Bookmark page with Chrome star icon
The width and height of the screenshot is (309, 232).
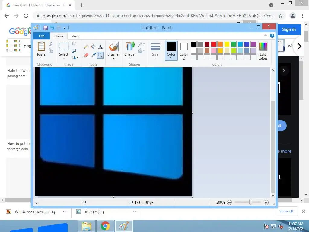[281, 16]
